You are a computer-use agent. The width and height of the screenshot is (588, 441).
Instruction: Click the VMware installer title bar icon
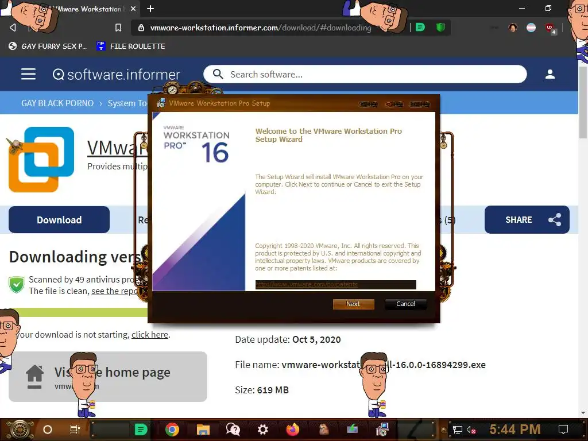pos(161,103)
